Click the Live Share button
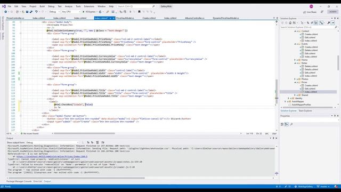This screenshot has width=341, height=192. (x=310, y=12)
